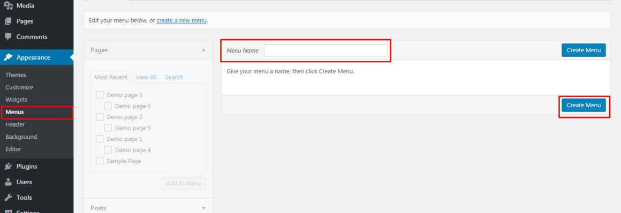621x213 pixels.
Task: Select the Demo page 1 checkbox
Action: click(x=100, y=139)
